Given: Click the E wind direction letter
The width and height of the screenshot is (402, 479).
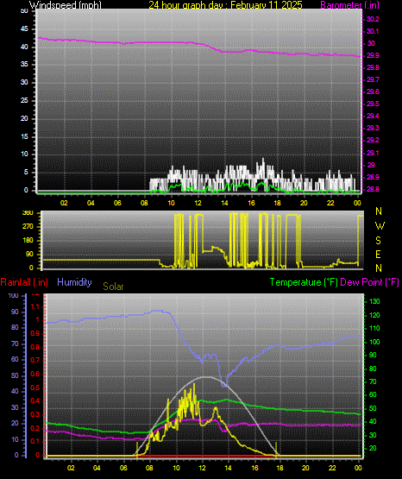Looking at the screenshot, I should [378, 254].
